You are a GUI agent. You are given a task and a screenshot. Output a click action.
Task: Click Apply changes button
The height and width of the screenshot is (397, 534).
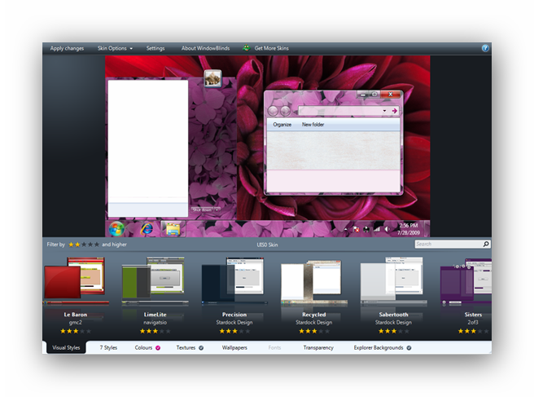coord(67,48)
